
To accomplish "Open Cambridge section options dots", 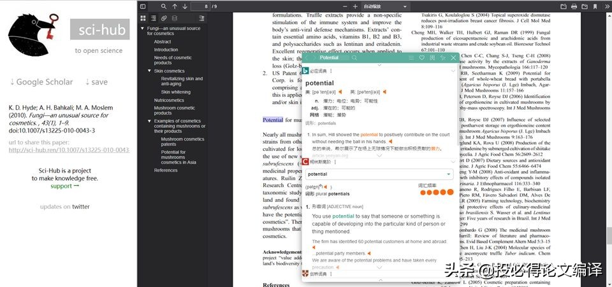I will coord(331,274).
